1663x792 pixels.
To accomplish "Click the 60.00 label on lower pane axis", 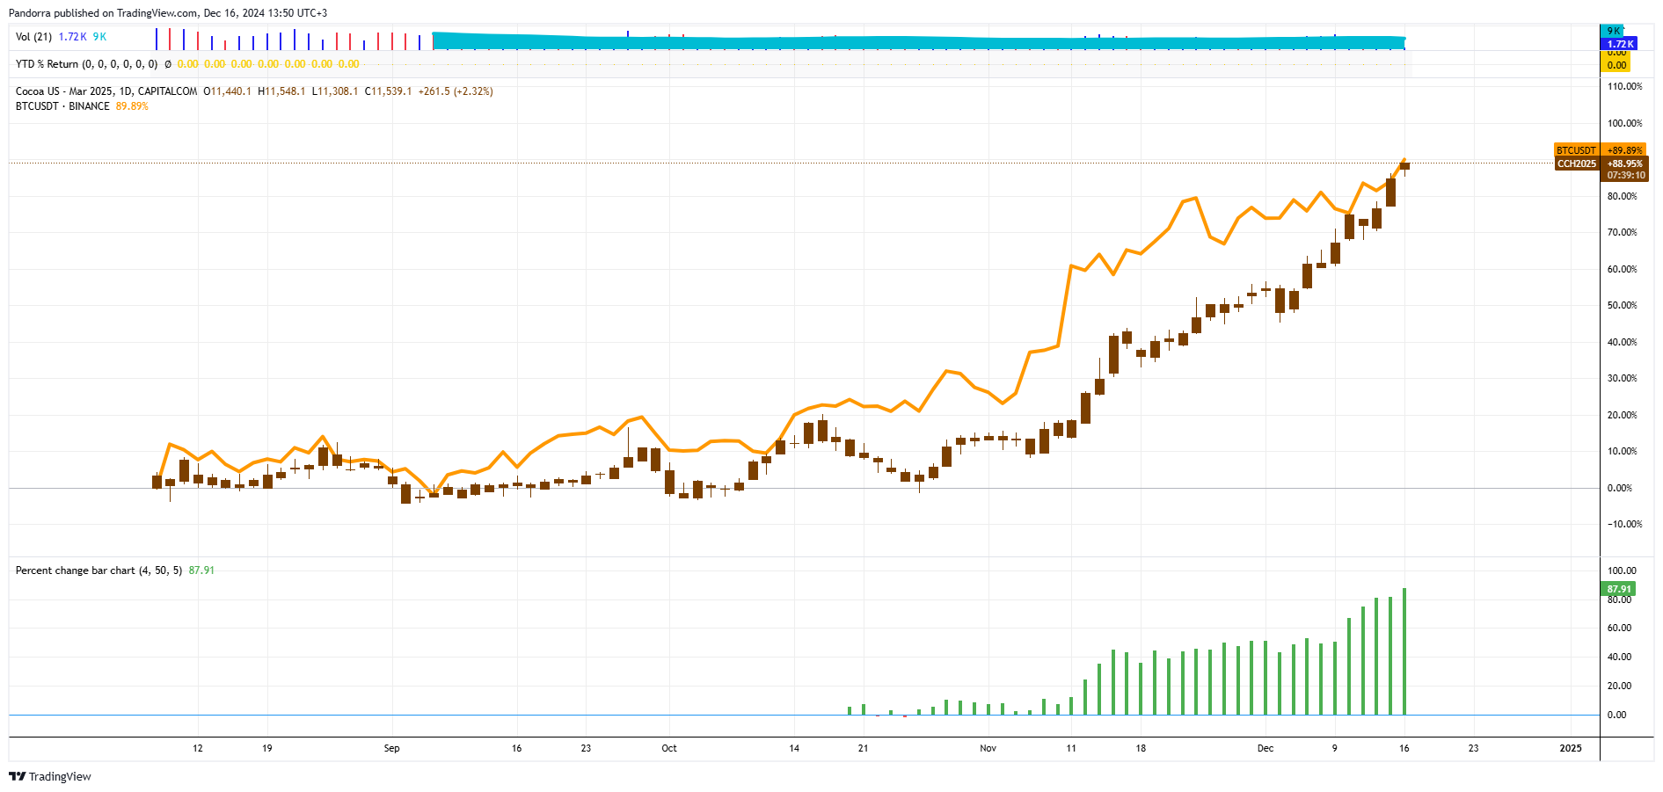I will (1619, 628).
